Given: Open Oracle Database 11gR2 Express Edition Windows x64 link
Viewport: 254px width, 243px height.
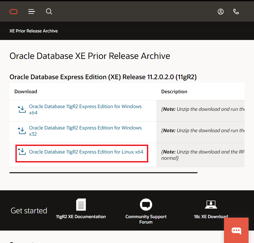Looking at the screenshot, I should [x=85, y=109].
